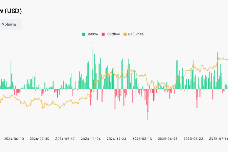This screenshot has width=228, height=152.
Task: Switch to the Volume tab
Action: pyautogui.click(x=9, y=25)
